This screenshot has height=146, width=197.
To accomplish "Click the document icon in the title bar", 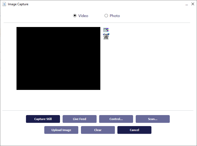I will click(4, 4).
